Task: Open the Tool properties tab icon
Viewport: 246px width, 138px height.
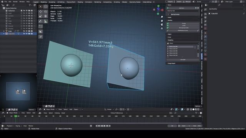Action: (x=205, y=10)
